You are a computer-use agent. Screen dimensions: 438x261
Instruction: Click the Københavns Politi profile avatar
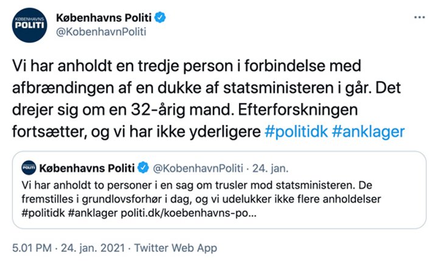pos(30,25)
